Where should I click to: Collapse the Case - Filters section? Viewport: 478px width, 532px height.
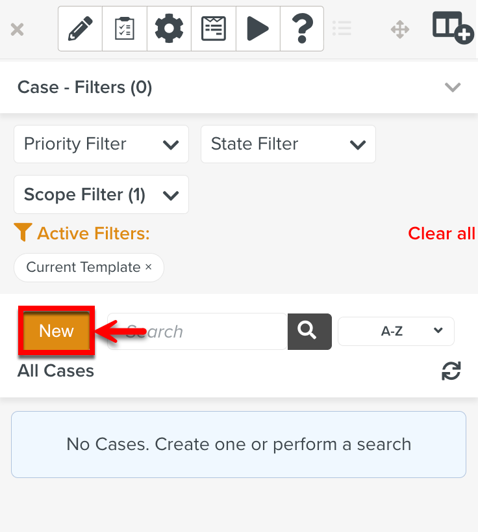tap(452, 87)
